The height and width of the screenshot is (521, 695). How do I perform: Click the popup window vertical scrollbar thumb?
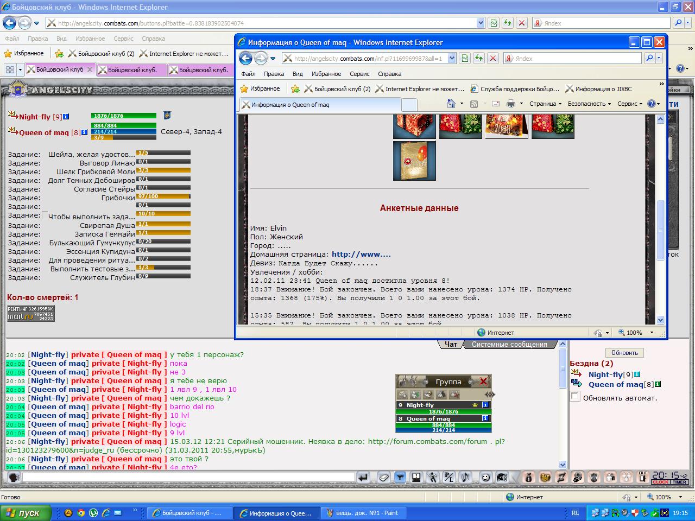coord(660,230)
